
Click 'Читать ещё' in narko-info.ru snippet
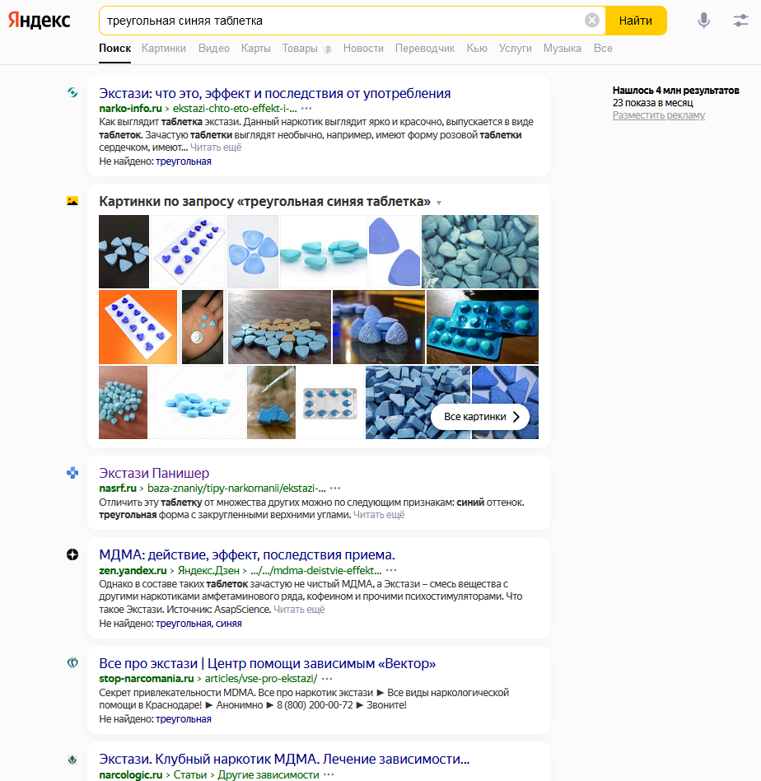pos(216,147)
